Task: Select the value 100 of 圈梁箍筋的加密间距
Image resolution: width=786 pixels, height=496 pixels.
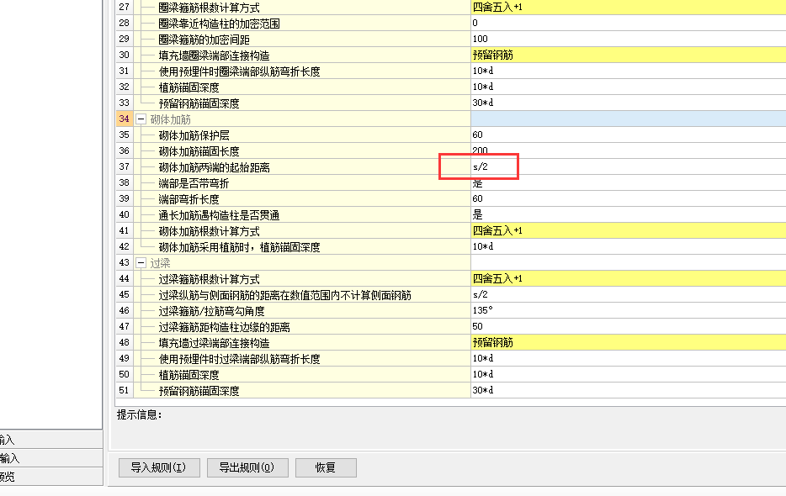Action: [480, 39]
